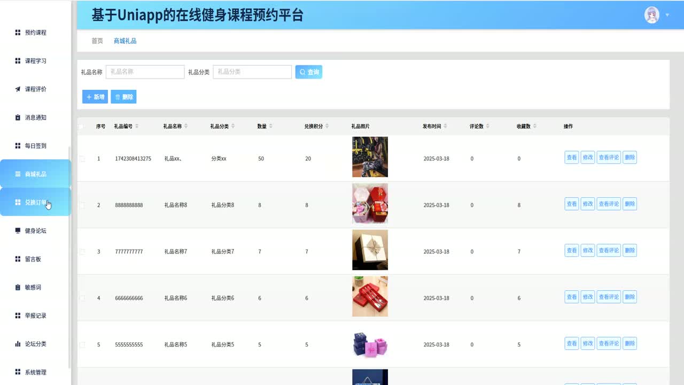Sort table by 兑换积分 column
Viewport: 684px width, 385px height.
[x=327, y=126]
